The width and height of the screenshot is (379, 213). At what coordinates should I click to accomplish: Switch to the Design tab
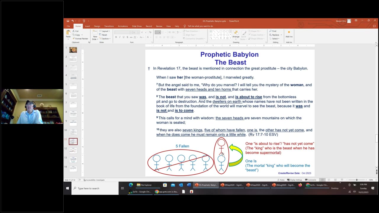coord(97,26)
